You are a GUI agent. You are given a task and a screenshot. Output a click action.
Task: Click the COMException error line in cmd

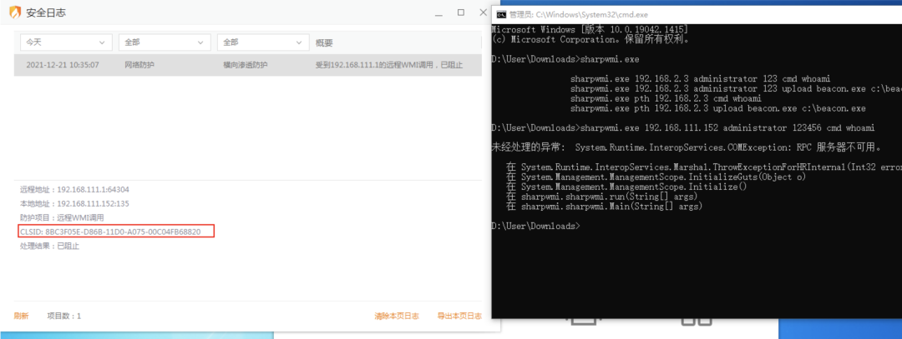(687, 147)
